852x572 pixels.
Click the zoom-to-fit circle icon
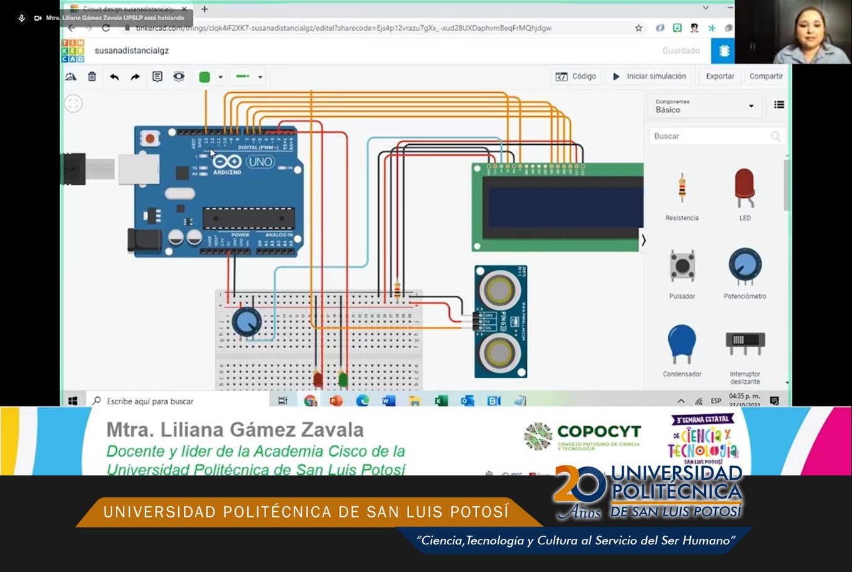[73, 103]
